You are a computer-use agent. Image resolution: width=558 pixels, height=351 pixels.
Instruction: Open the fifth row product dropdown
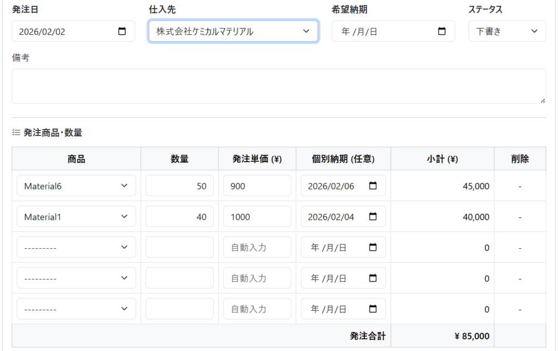tap(76, 309)
